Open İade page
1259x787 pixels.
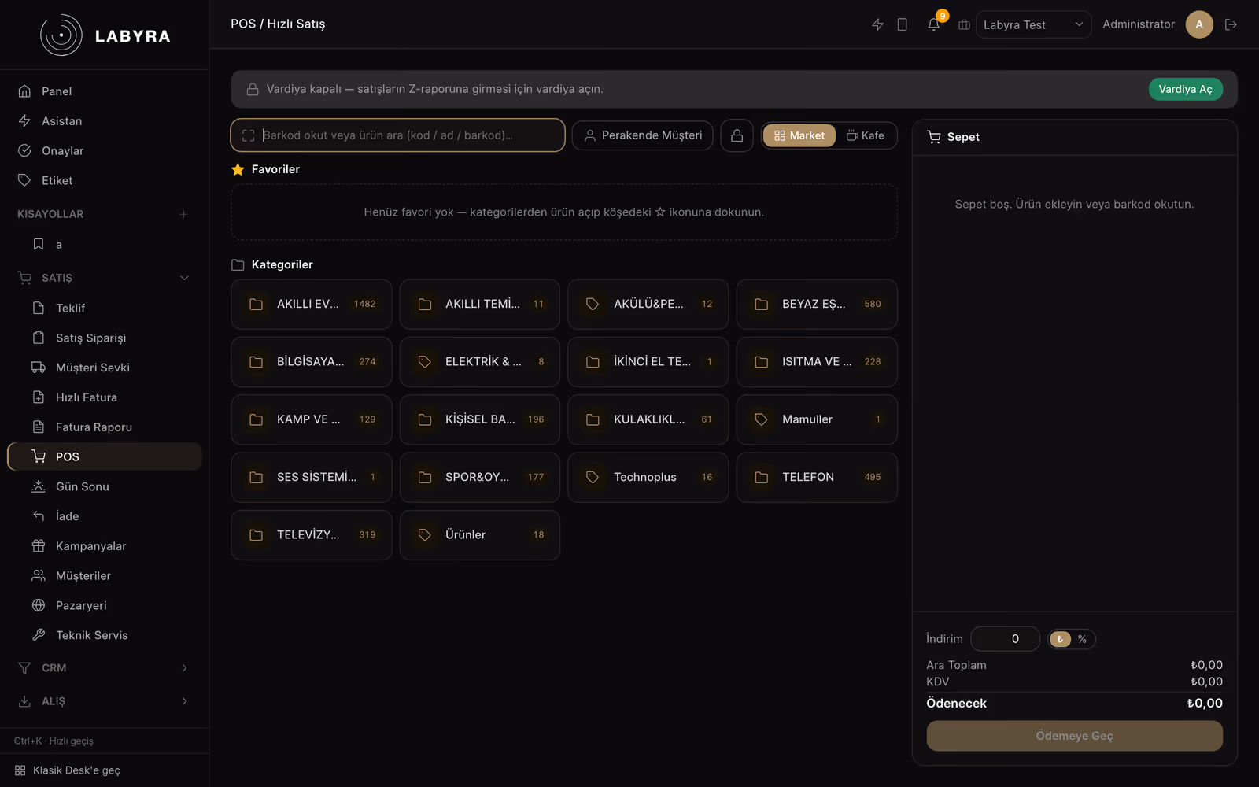105,516
